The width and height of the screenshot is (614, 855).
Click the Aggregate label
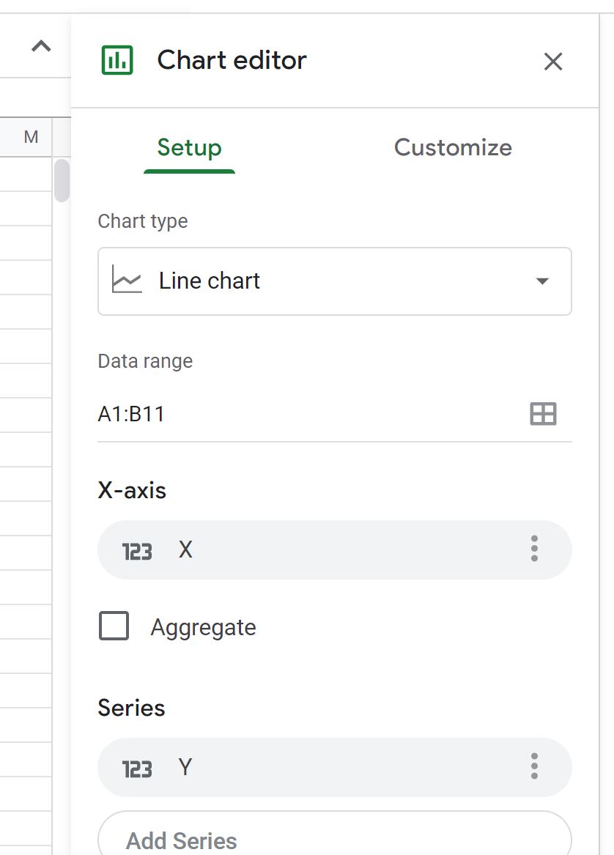pos(204,628)
